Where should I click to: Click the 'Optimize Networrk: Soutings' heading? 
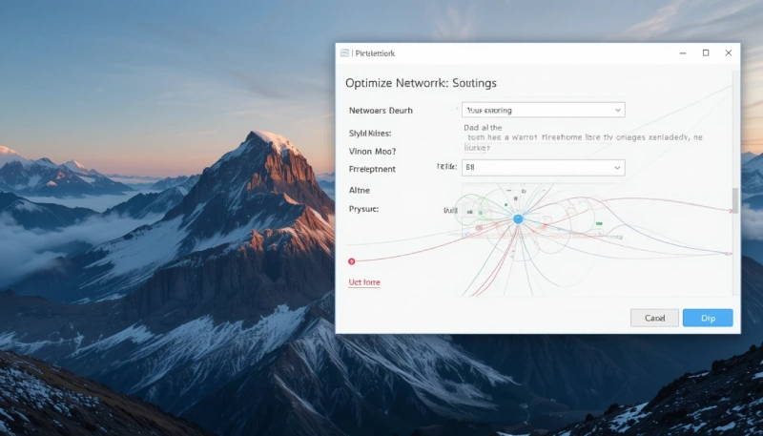click(x=421, y=83)
